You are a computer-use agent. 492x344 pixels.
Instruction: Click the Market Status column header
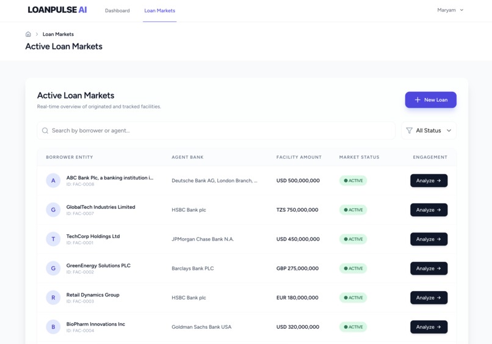[360, 157]
